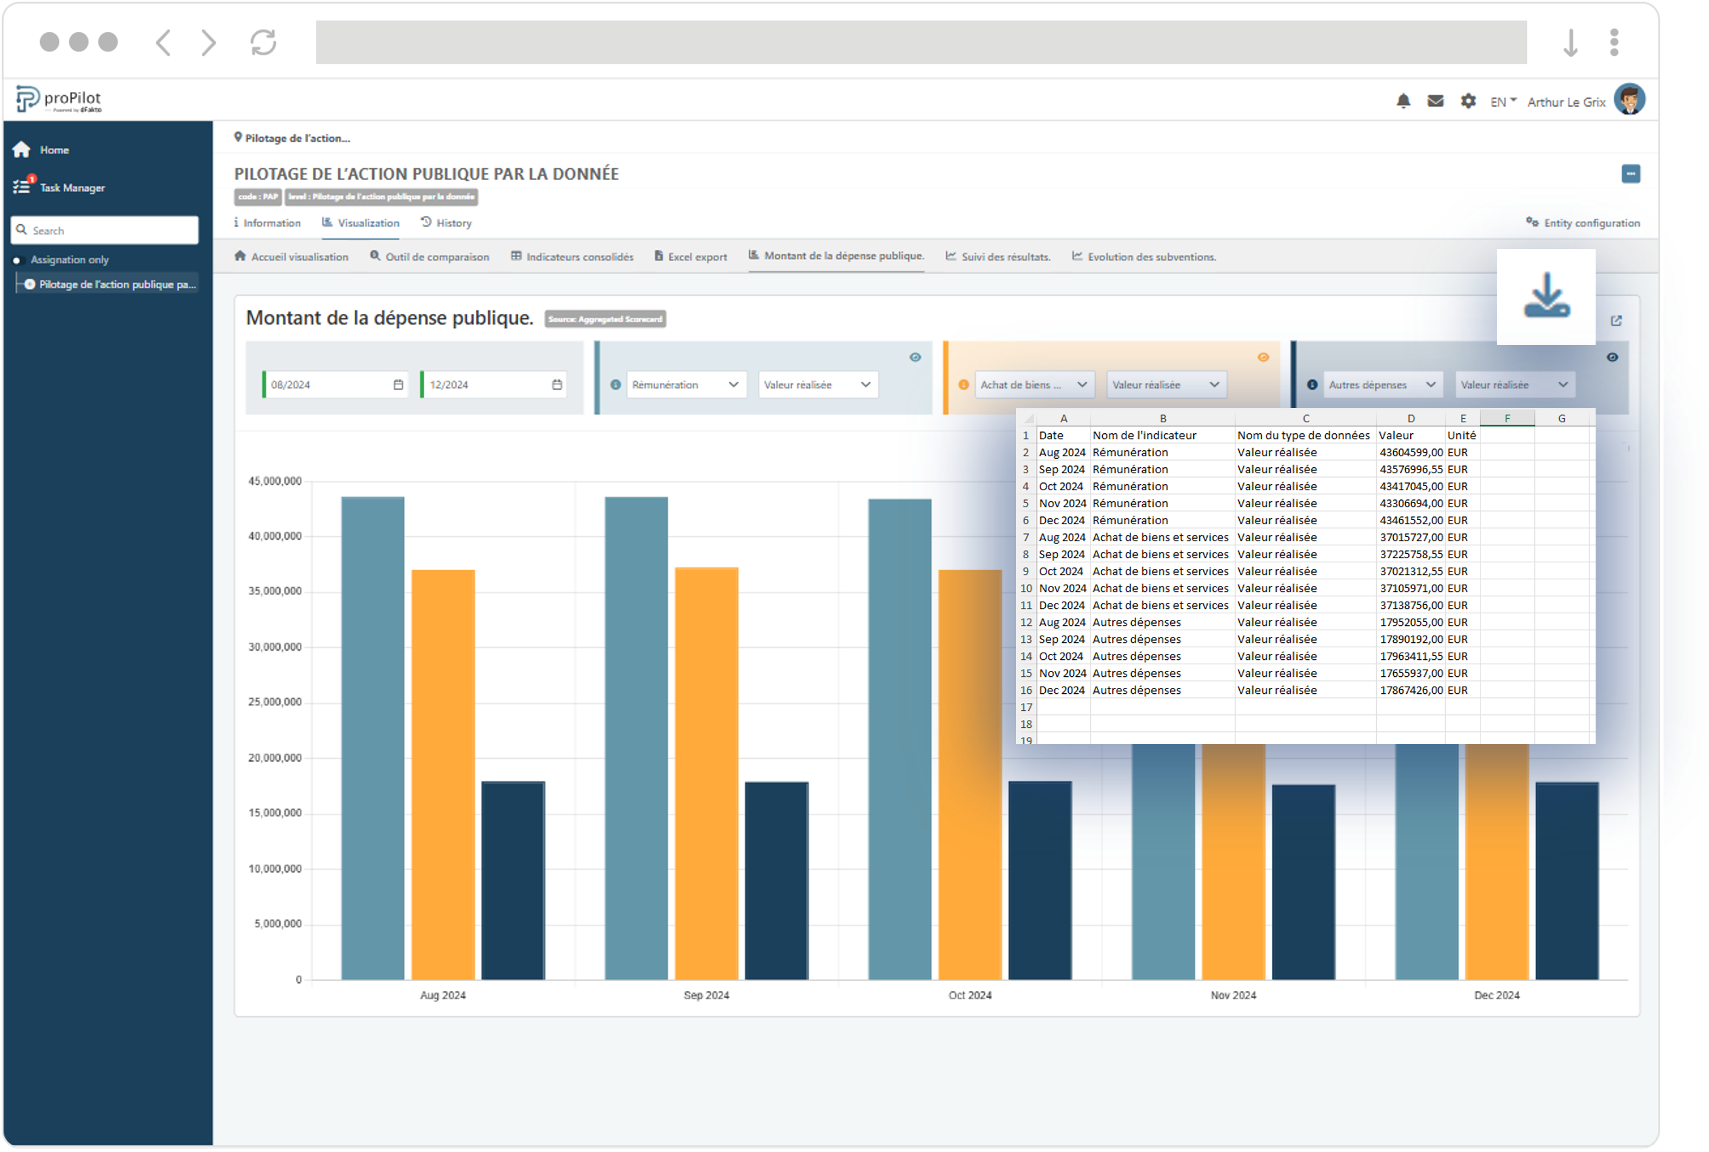
Task: Toggle Assignation only radio option
Action: tap(17, 260)
